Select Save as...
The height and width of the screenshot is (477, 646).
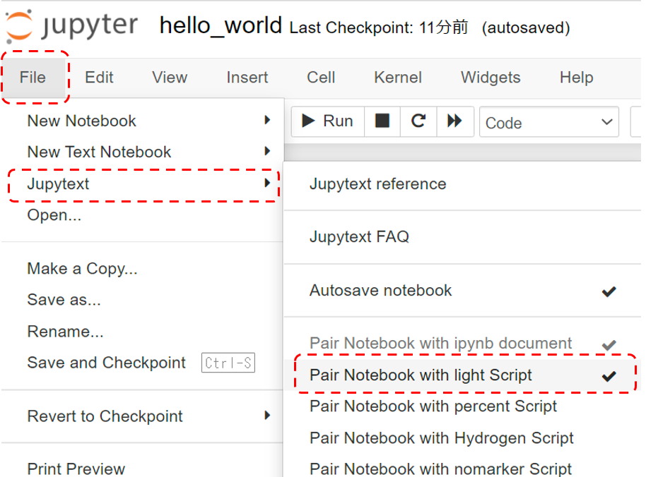[x=142, y=300]
